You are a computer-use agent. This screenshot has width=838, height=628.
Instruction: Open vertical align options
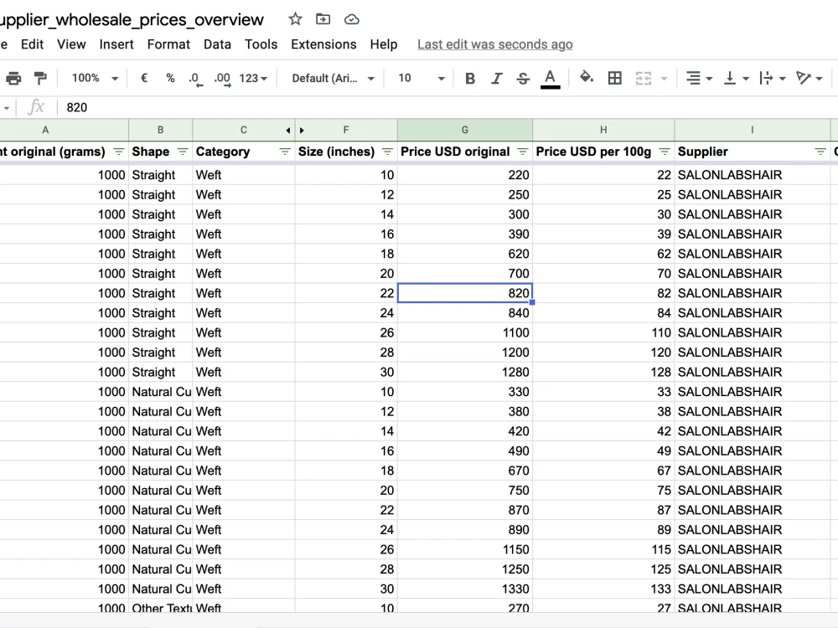point(736,79)
